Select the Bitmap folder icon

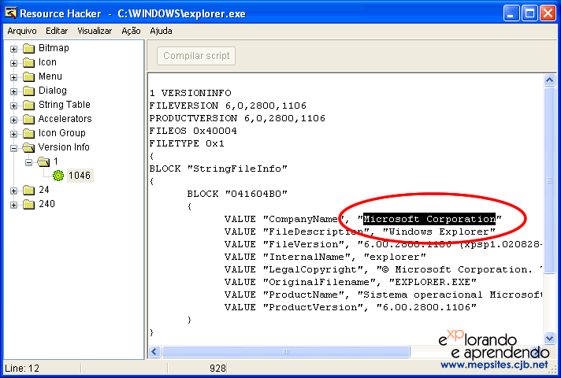pyautogui.click(x=28, y=48)
